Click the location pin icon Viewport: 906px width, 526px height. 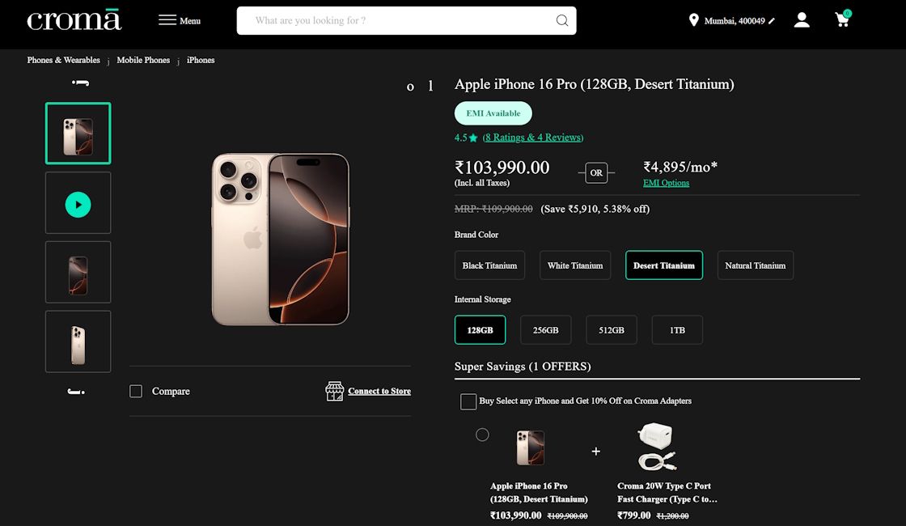click(693, 20)
